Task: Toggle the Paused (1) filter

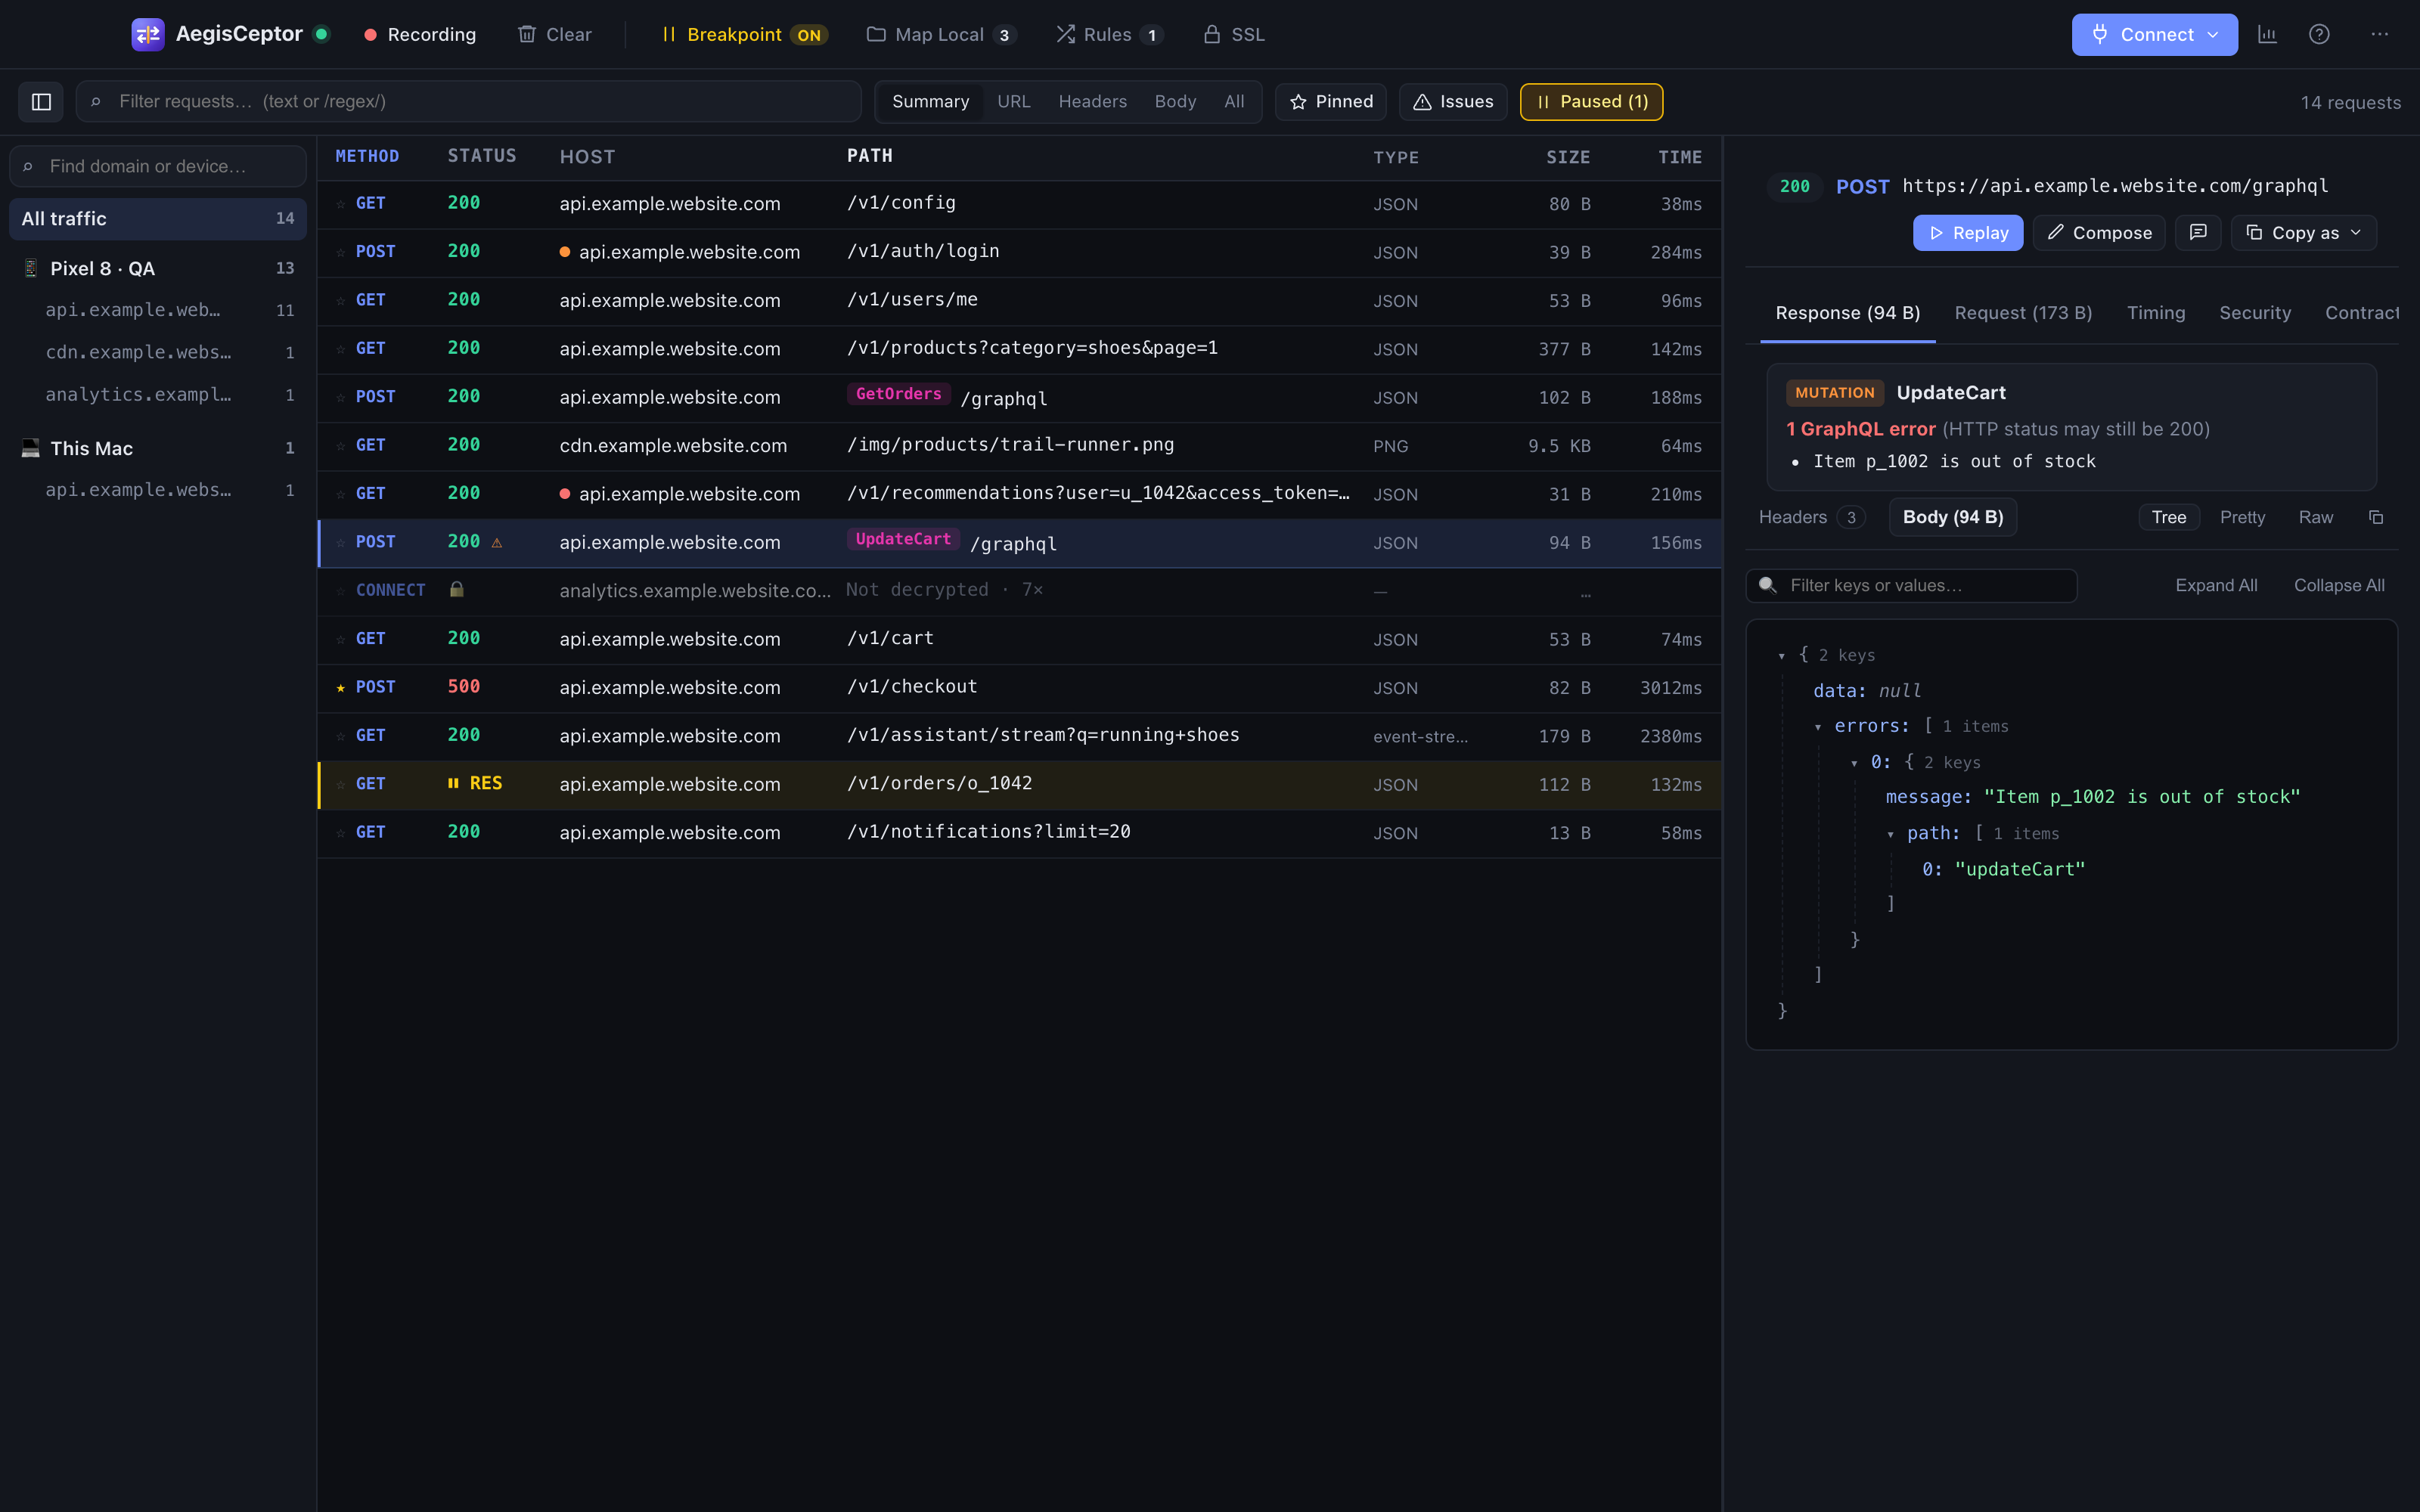Action: tap(1591, 102)
